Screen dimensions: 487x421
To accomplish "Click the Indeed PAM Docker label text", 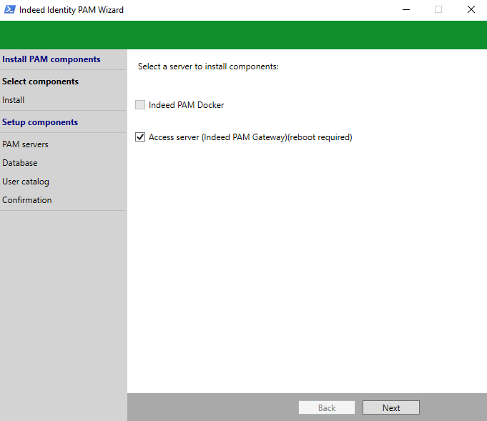I will (x=186, y=105).
